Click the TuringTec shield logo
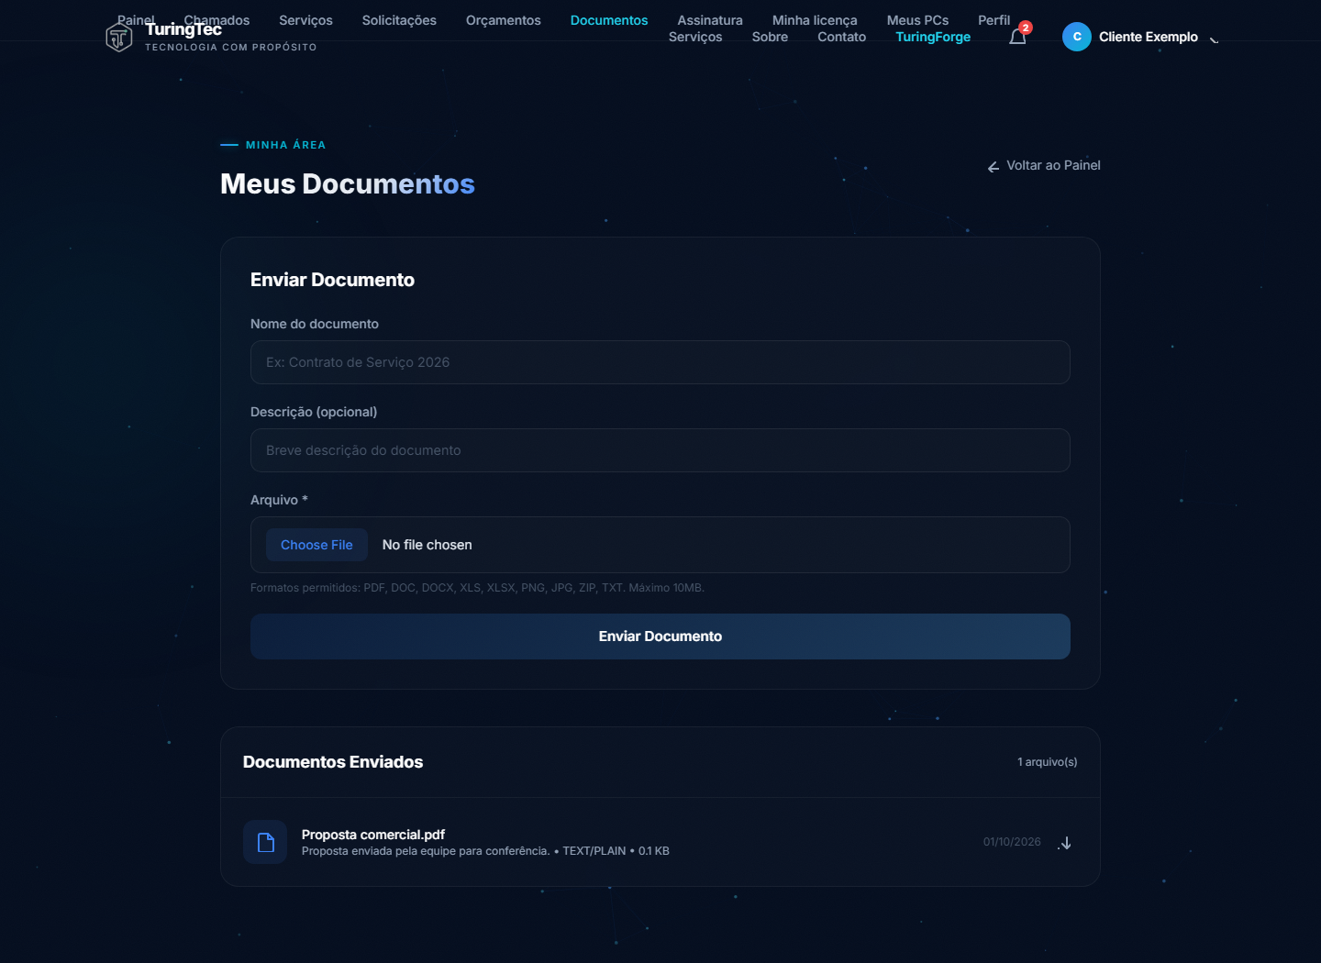The width and height of the screenshot is (1321, 963). click(119, 38)
